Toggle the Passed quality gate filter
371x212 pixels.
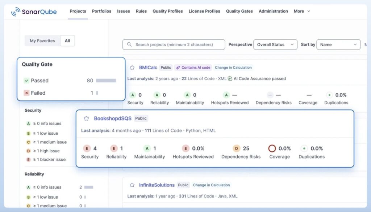(39, 80)
